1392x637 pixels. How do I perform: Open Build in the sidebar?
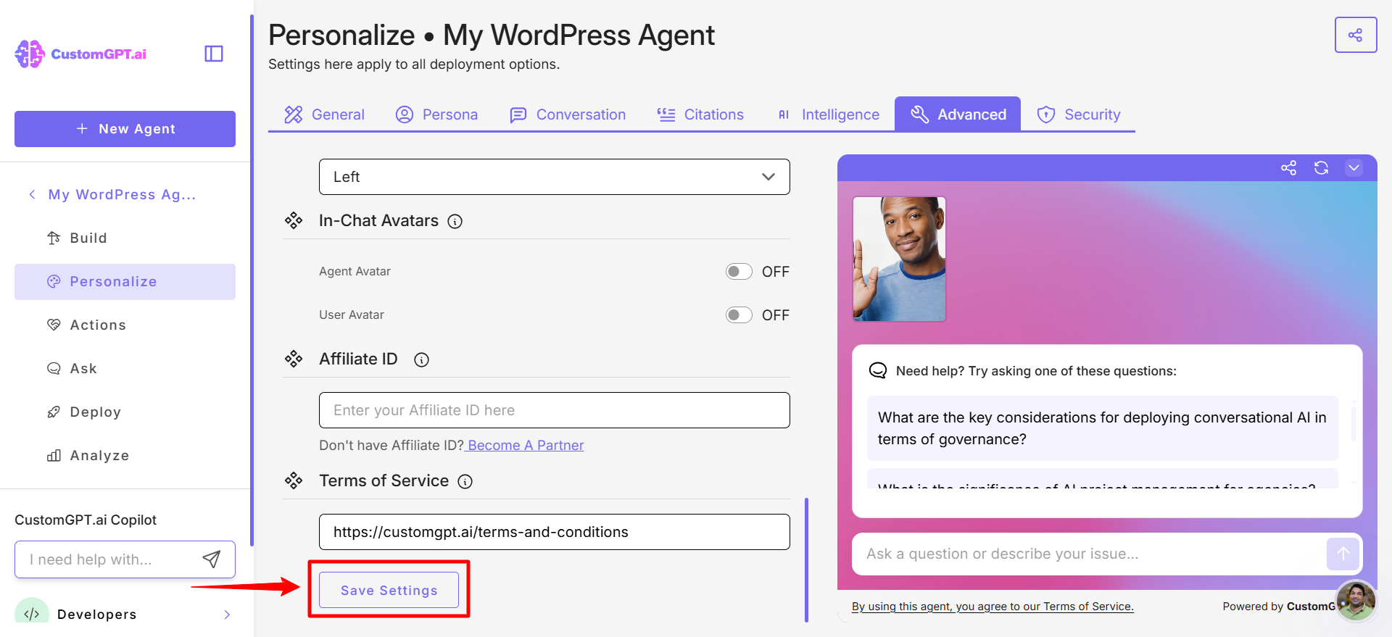125,238
